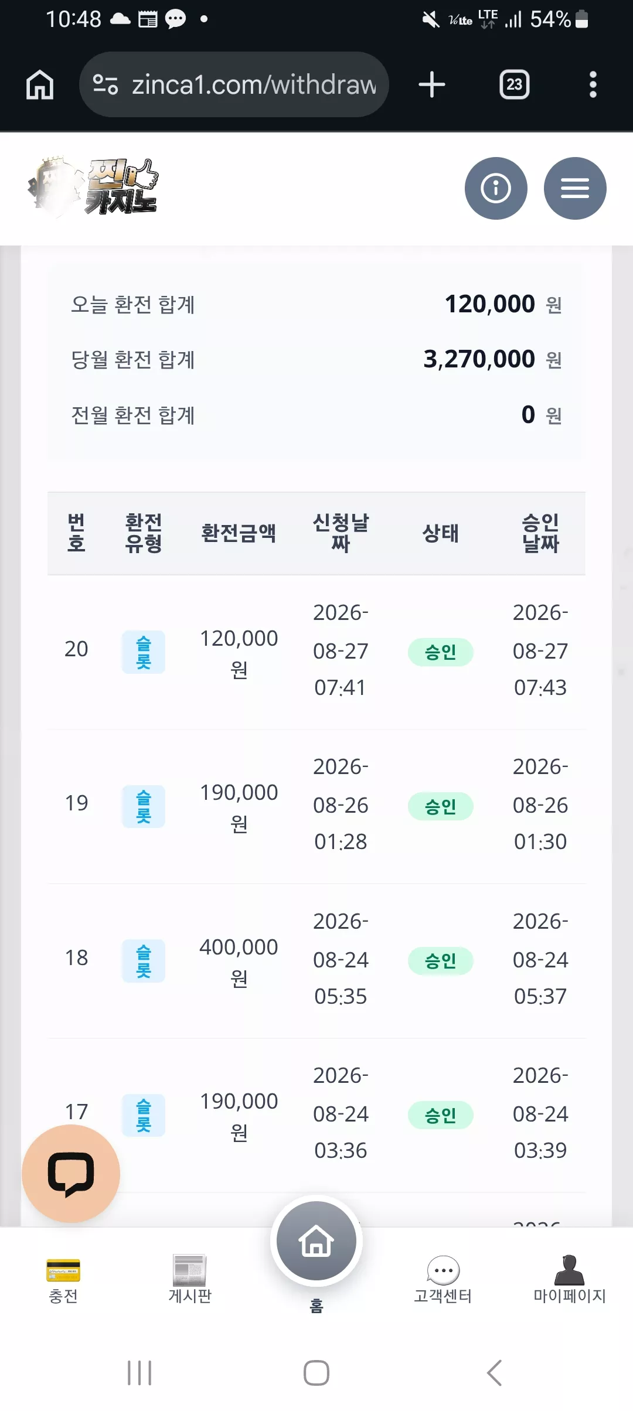Viewport: 633px width, 1411px height.
Task: Tap the center 홈 home button
Action: (x=316, y=1241)
